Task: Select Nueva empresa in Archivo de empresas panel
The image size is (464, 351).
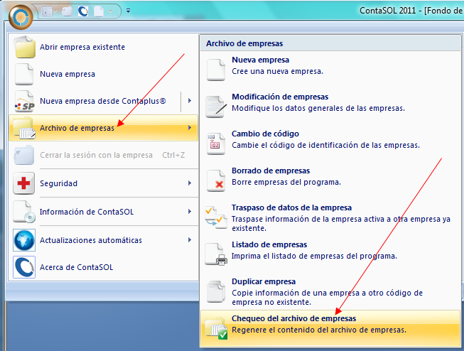Action: [x=260, y=60]
